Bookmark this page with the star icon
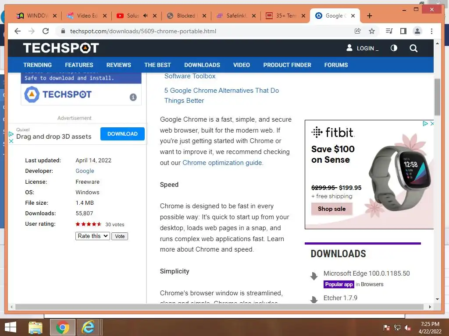The height and width of the screenshot is (336, 449). [372, 31]
